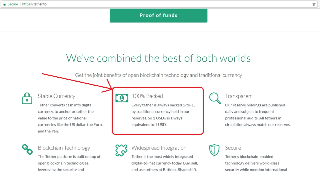The image size is (320, 171).
Task: Click the Transparent heading
Action: [239, 96]
